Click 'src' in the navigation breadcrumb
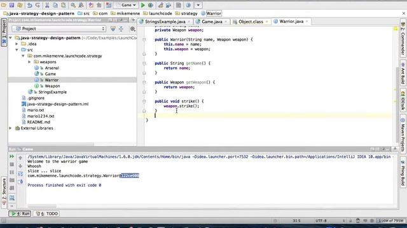The height and width of the screenshot is (228, 407). tap(86, 13)
